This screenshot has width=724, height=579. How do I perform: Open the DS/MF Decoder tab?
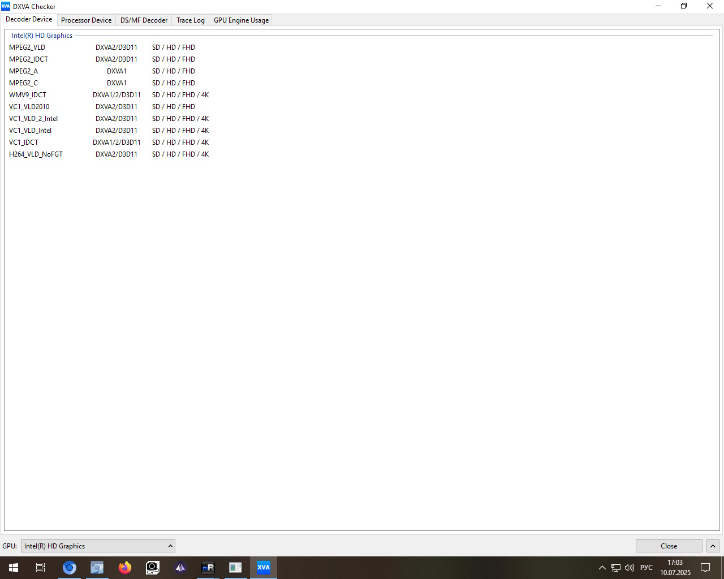144,20
